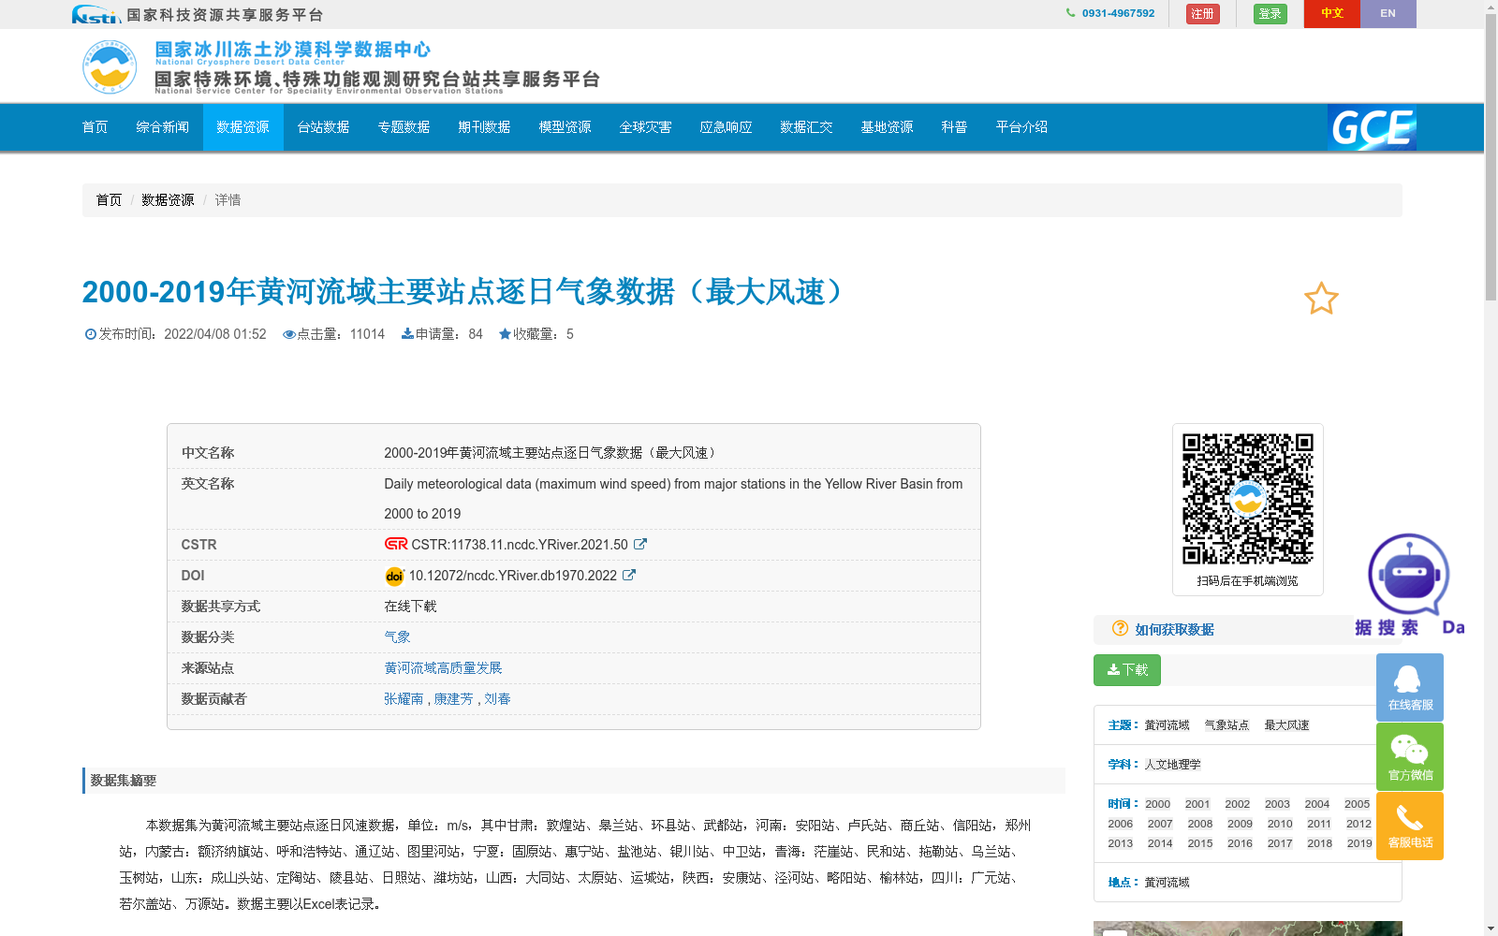Image resolution: width=1498 pixels, height=936 pixels.
Task: Switch language to EN
Action: pos(1388,13)
